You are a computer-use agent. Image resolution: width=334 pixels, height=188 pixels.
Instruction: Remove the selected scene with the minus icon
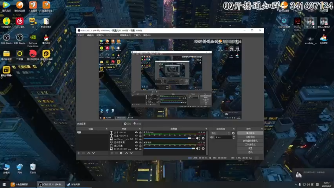click(83, 153)
